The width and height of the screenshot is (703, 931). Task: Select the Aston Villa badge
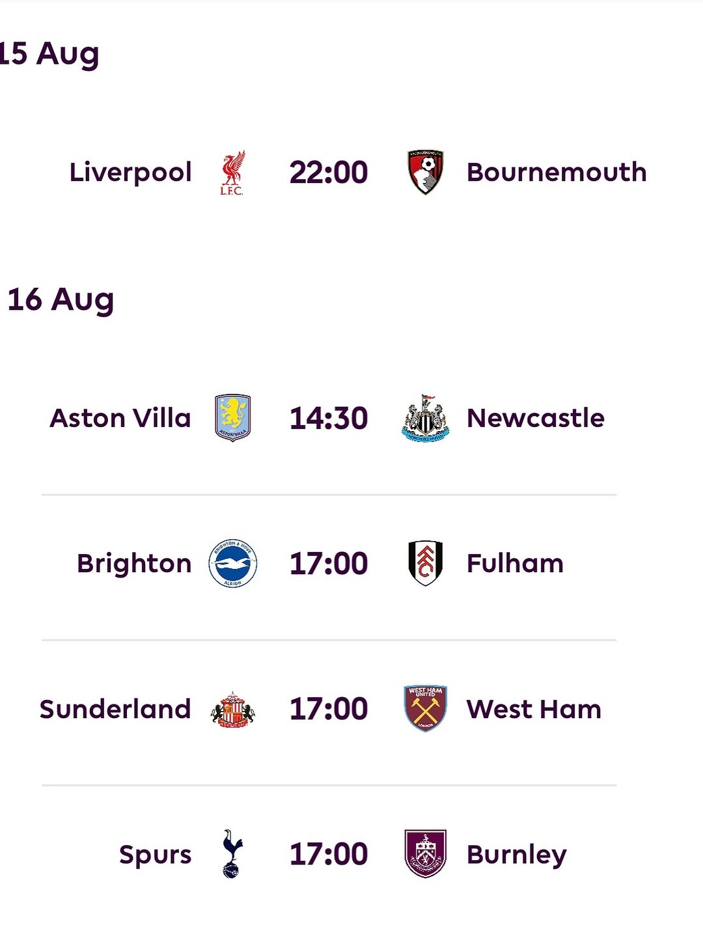point(232,418)
